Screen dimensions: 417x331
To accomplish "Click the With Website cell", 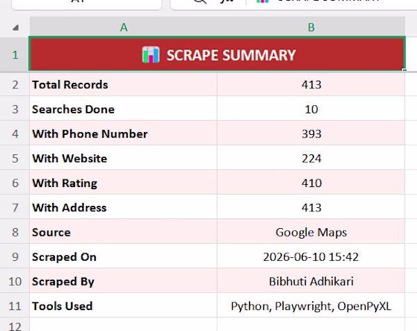I will tap(124, 159).
